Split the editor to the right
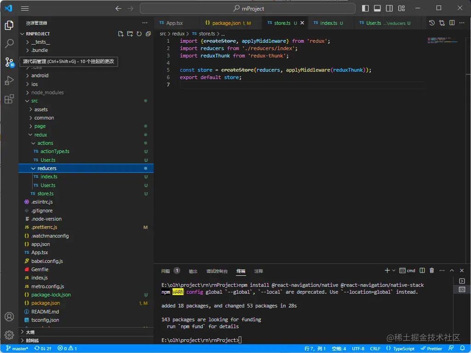 coord(452,23)
